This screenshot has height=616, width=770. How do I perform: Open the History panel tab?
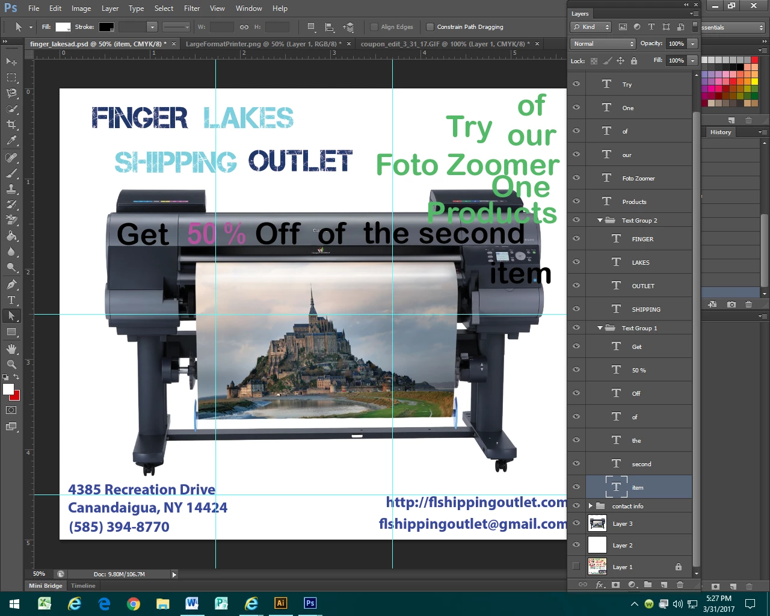pos(721,132)
